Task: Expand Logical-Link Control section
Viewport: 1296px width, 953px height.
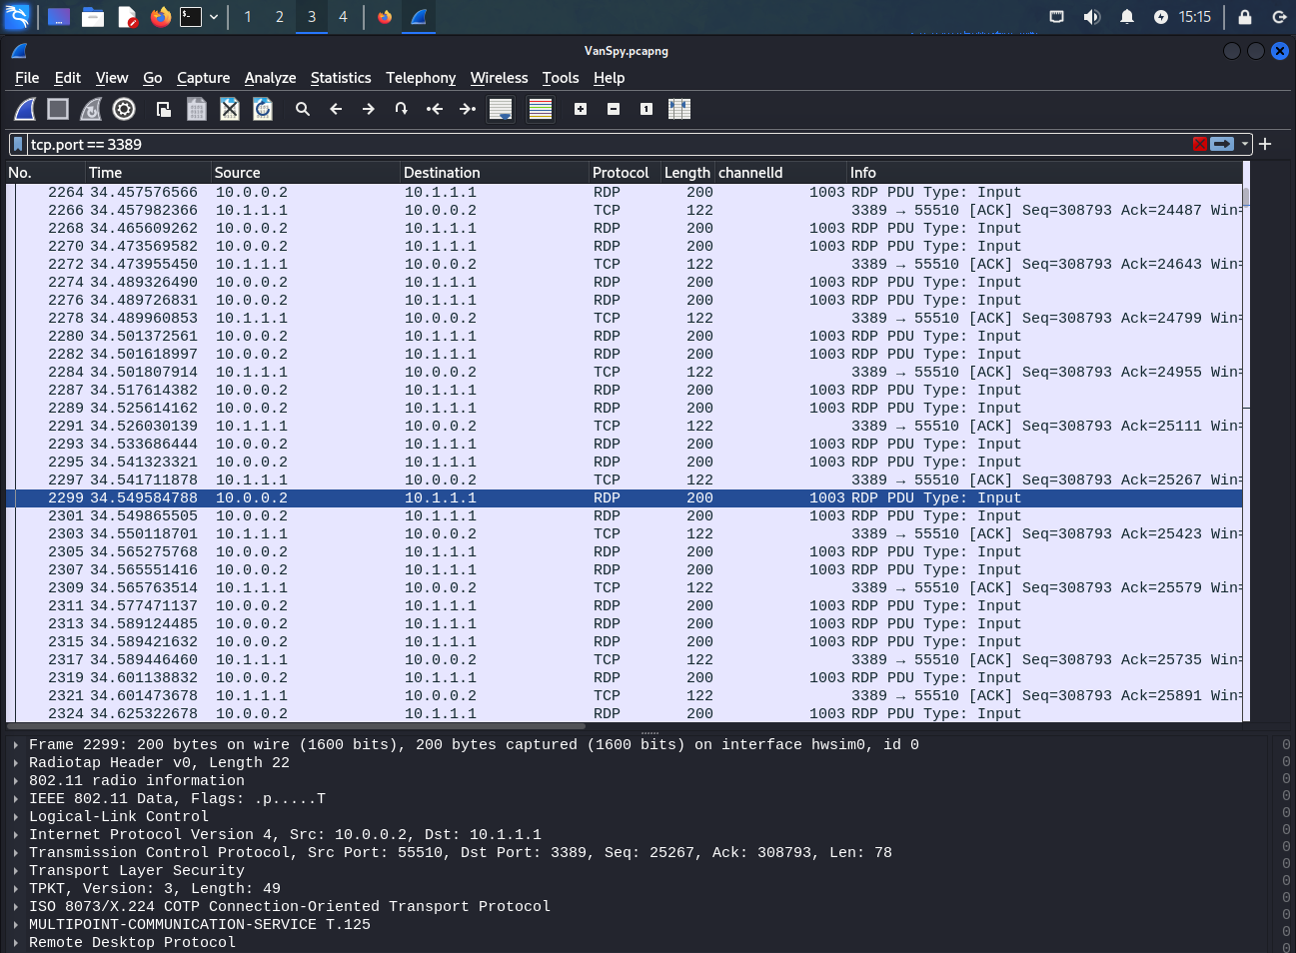Action: click(x=16, y=817)
